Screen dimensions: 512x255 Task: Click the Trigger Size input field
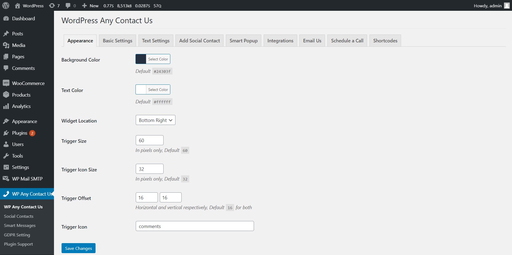click(x=150, y=140)
